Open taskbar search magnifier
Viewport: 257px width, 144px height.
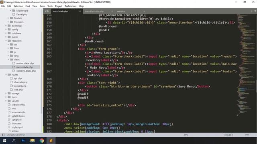point(14,140)
